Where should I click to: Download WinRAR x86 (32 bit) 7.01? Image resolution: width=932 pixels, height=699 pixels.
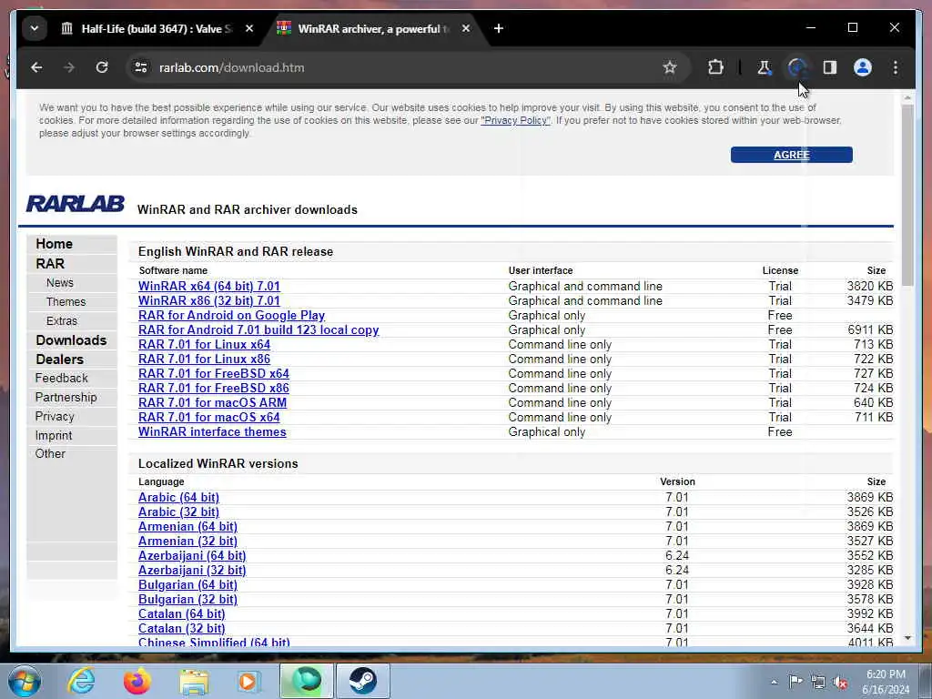209,300
